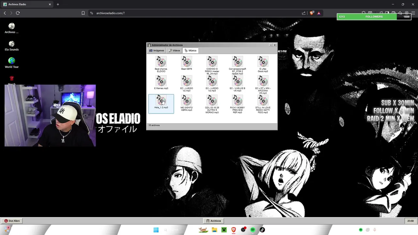
Task: Open TikTok from the taskbar
Action: pos(262,230)
